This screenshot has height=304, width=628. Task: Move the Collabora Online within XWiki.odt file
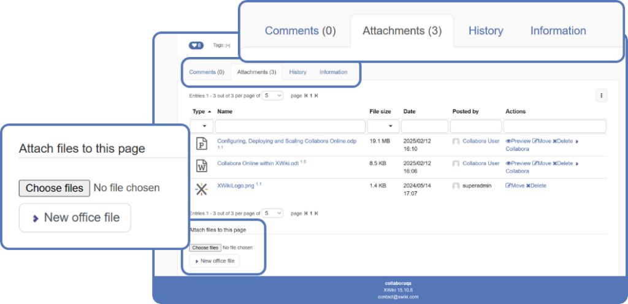click(542, 164)
